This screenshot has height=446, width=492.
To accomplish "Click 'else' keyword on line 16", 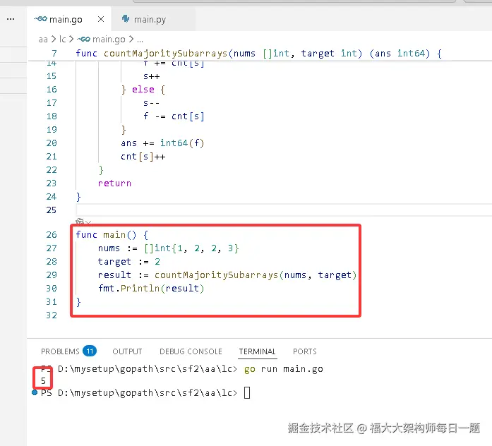I will (143, 90).
